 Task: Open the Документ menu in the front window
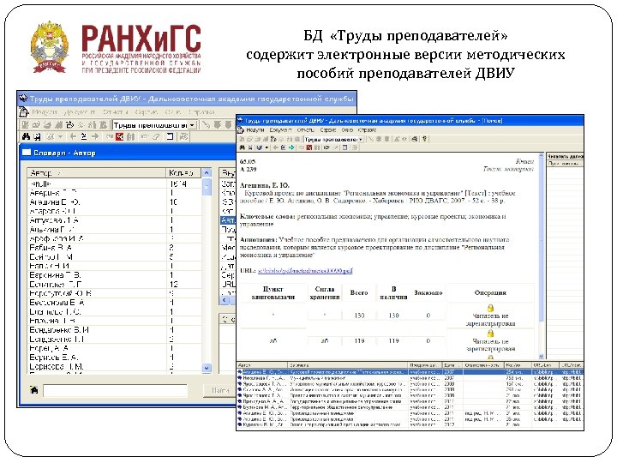(280, 129)
